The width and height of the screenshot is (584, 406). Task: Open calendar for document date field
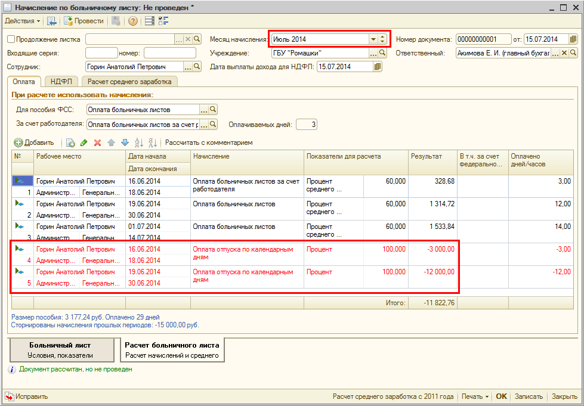point(573,39)
